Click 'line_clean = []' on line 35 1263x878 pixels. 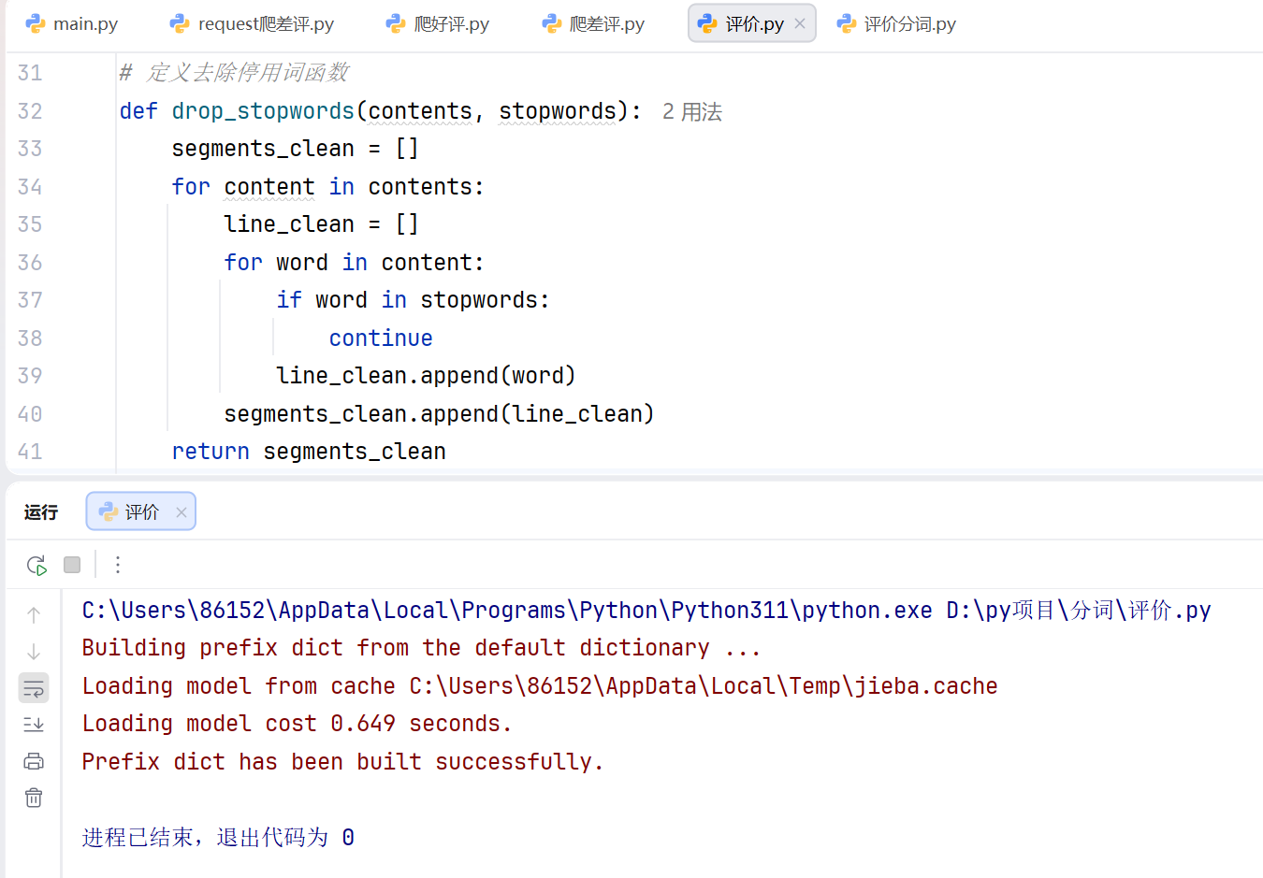coord(321,224)
